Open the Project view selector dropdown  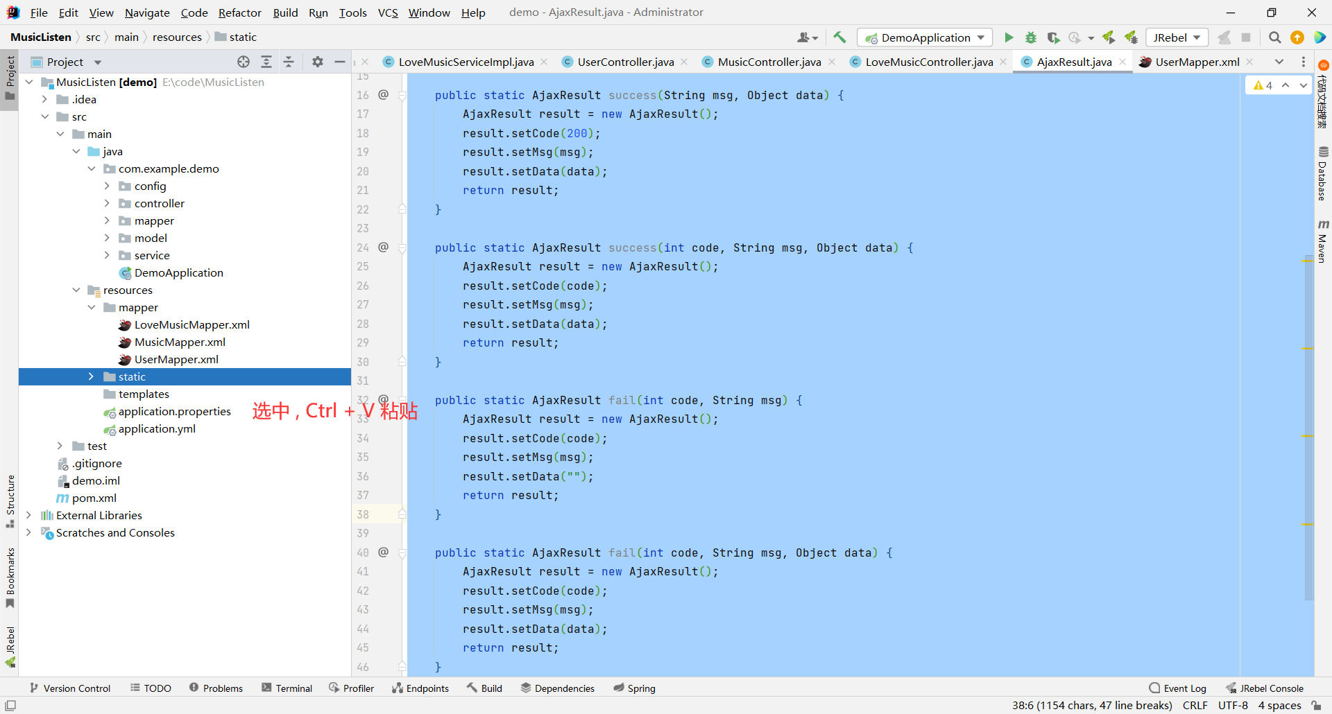67,62
